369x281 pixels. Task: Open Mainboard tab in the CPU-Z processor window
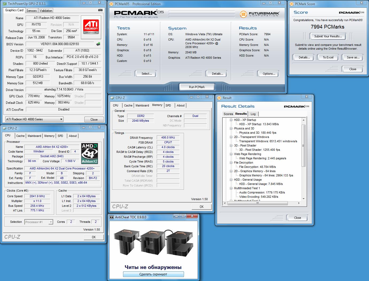coord(34,136)
